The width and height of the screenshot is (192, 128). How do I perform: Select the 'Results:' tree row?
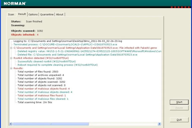(x=18, y=68)
